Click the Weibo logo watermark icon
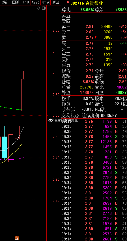This screenshot has height=241, width=127. click(51, 120)
